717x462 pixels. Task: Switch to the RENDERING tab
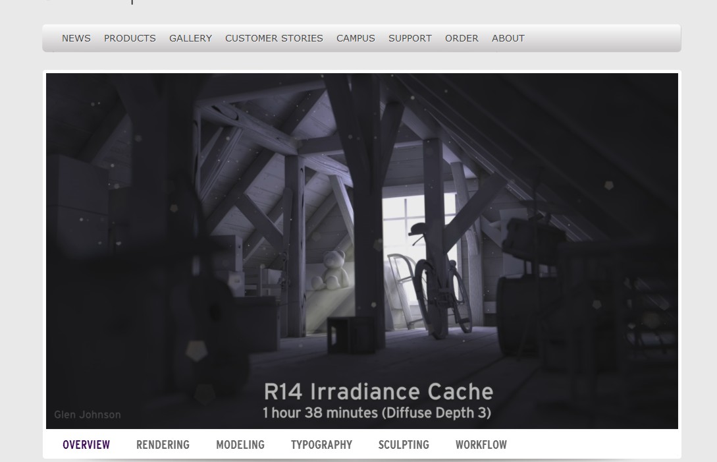[163, 445]
